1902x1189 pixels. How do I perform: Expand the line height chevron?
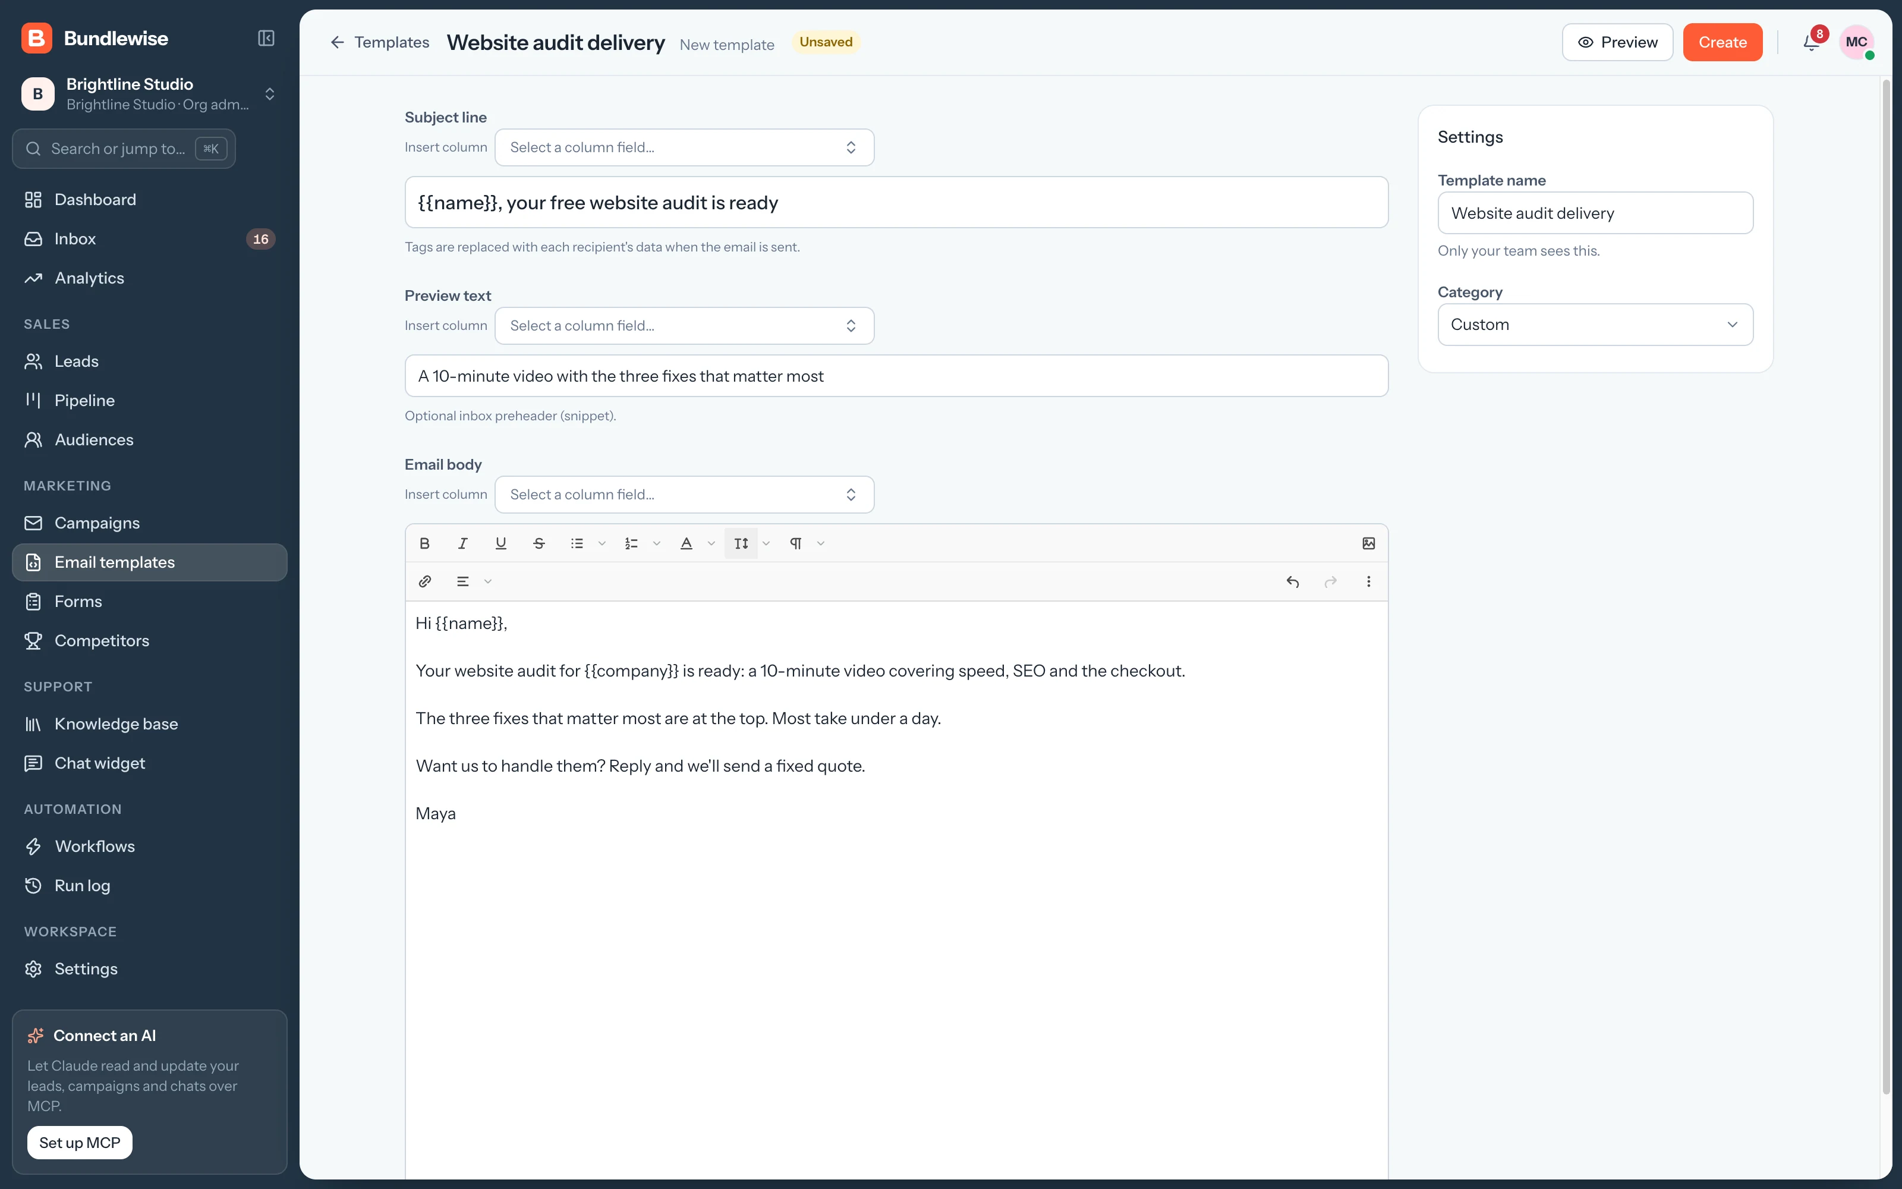coord(766,543)
